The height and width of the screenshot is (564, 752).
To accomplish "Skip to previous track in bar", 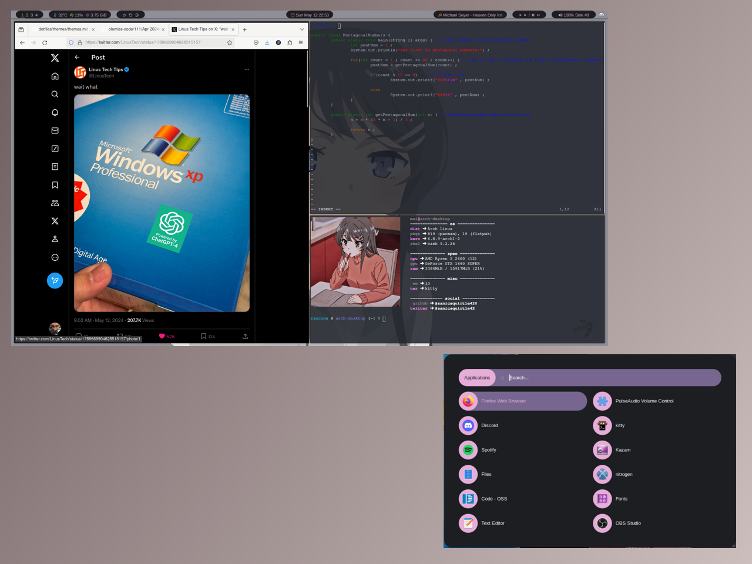I will pyautogui.click(x=520, y=15).
